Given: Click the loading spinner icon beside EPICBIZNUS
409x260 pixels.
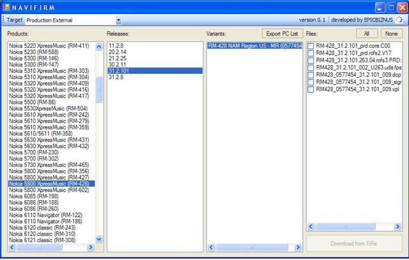Looking at the screenshot, I should coord(399,20).
